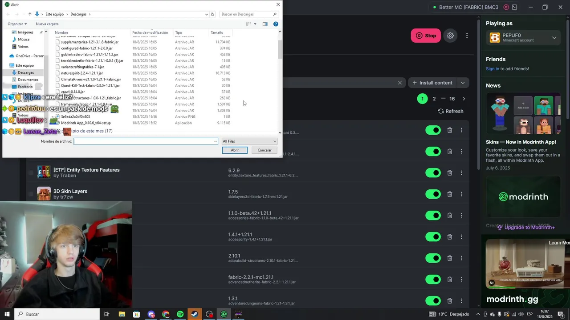Screen dimensions: 570x320
Task: Click Upgrade to Modrinth+ link
Action: [526, 227]
